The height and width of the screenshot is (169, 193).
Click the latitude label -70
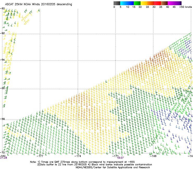pos(2,152)
